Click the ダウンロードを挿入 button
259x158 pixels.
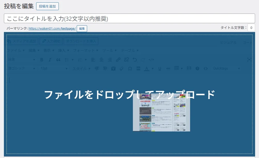pos(81,41)
